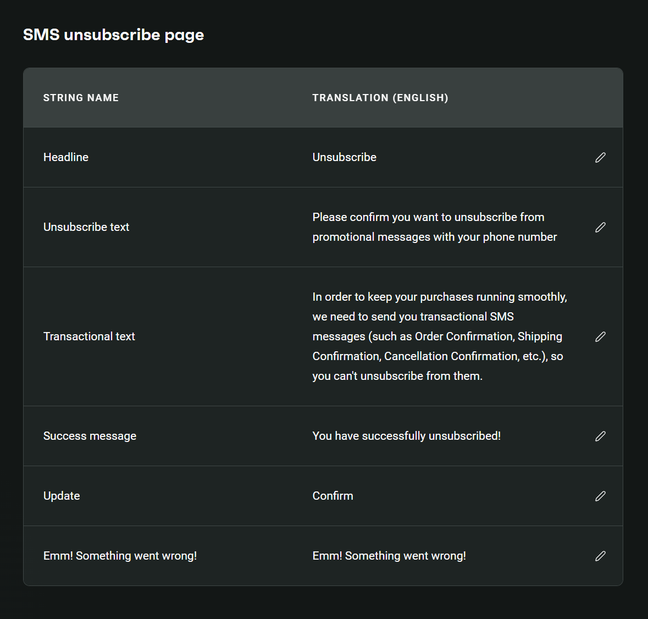Click the 'Confirm' translation value
Image resolution: width=648 pixels, height=619 pixels.
[333, 496]
